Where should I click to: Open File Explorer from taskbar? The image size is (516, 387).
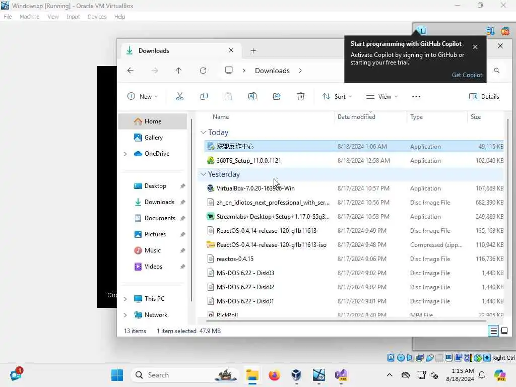tap(252, 375)
